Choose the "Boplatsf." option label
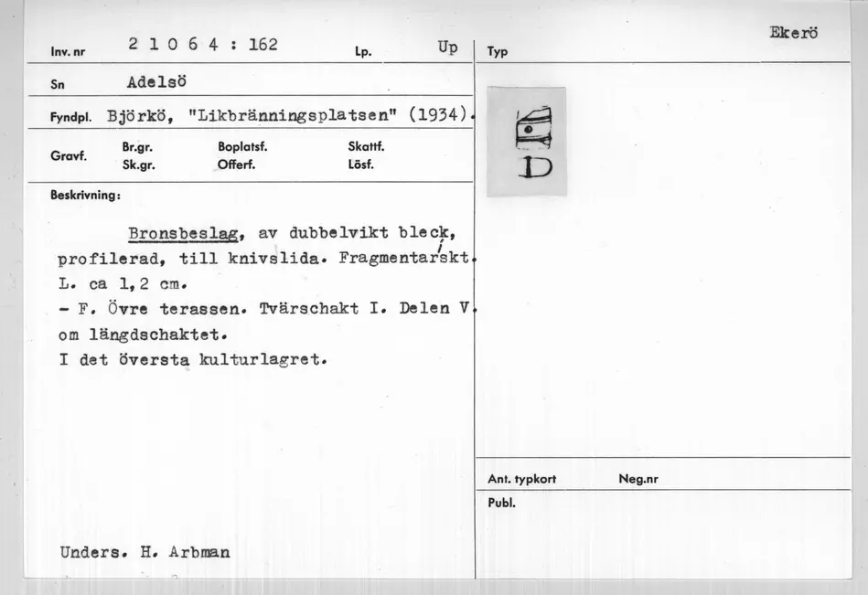The image size is (868, 595). pos(242,146)
